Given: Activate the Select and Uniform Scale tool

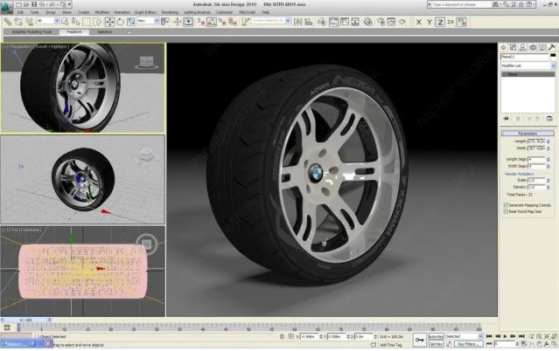Looking at the screenshot, I should pyautogui.click(x=131, y=22).
